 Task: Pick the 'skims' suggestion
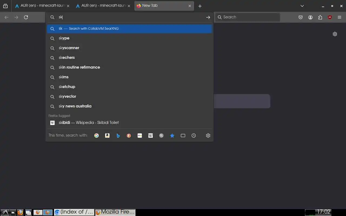click(129, 77)
